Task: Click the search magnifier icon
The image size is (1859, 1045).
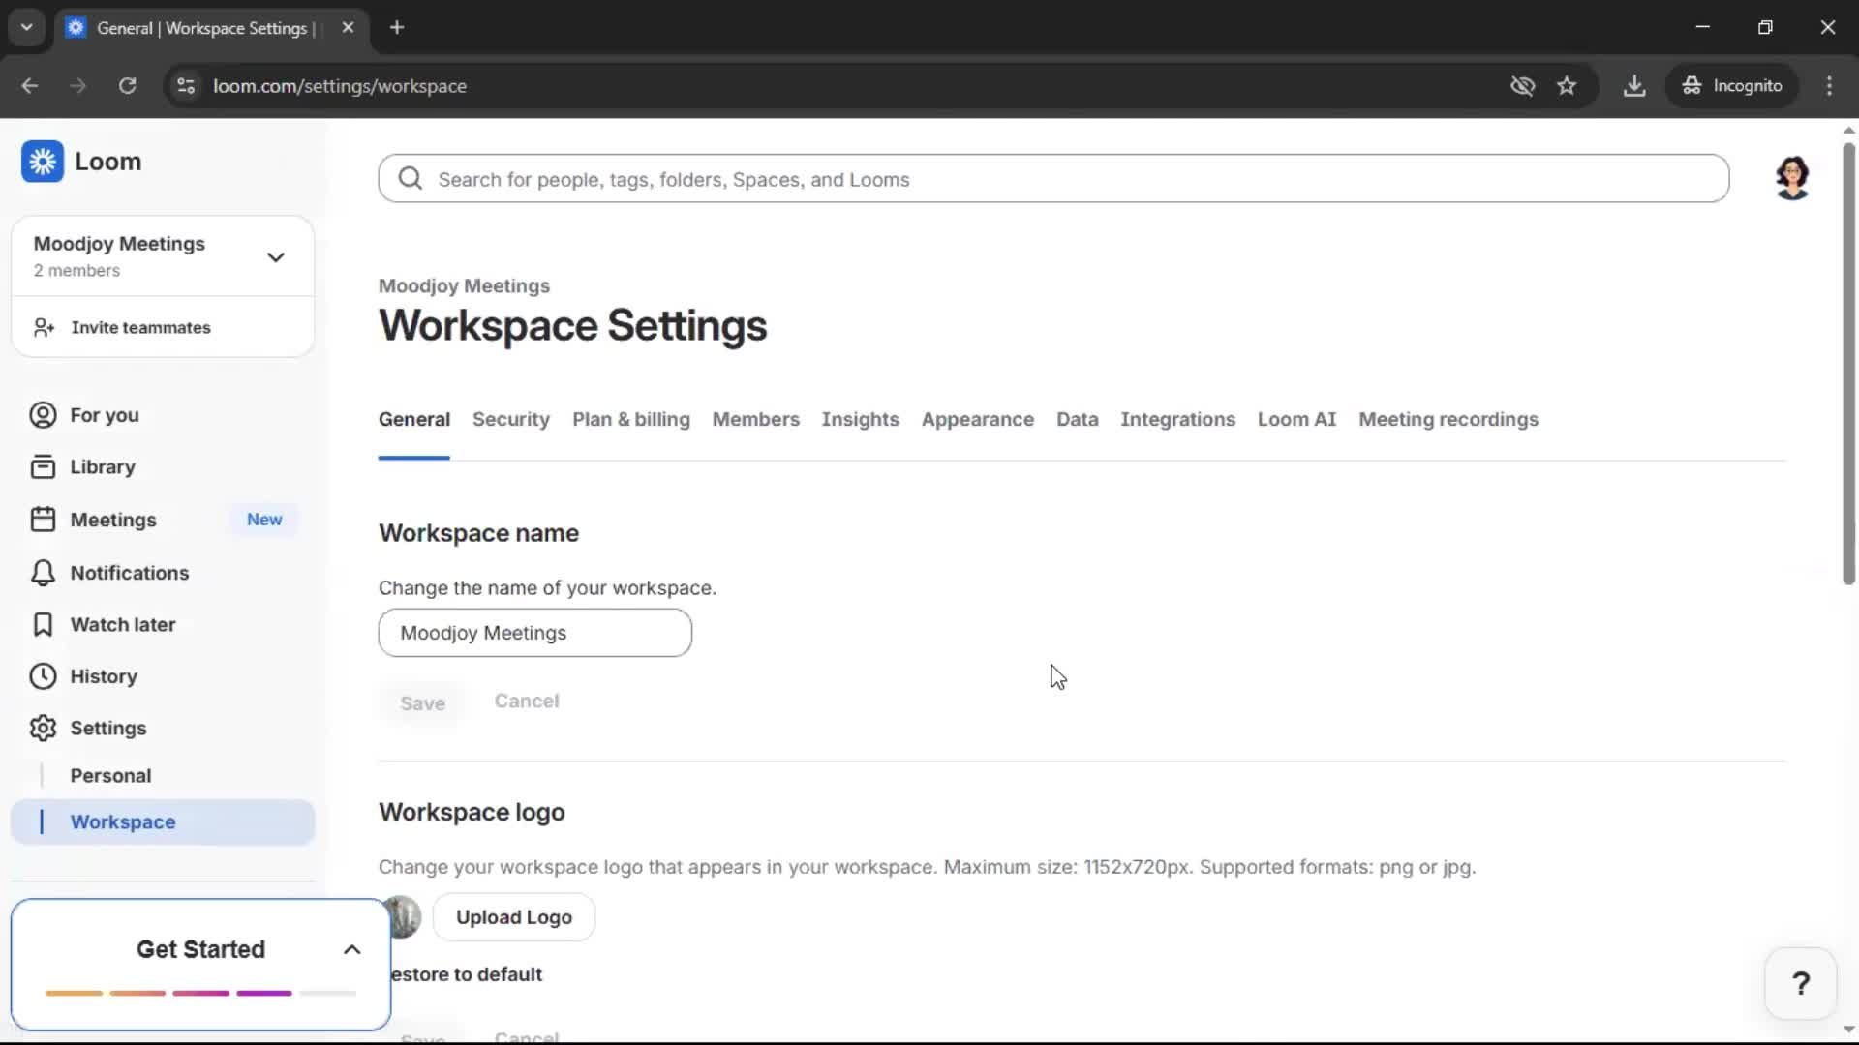Action: [x=410, y=178]
